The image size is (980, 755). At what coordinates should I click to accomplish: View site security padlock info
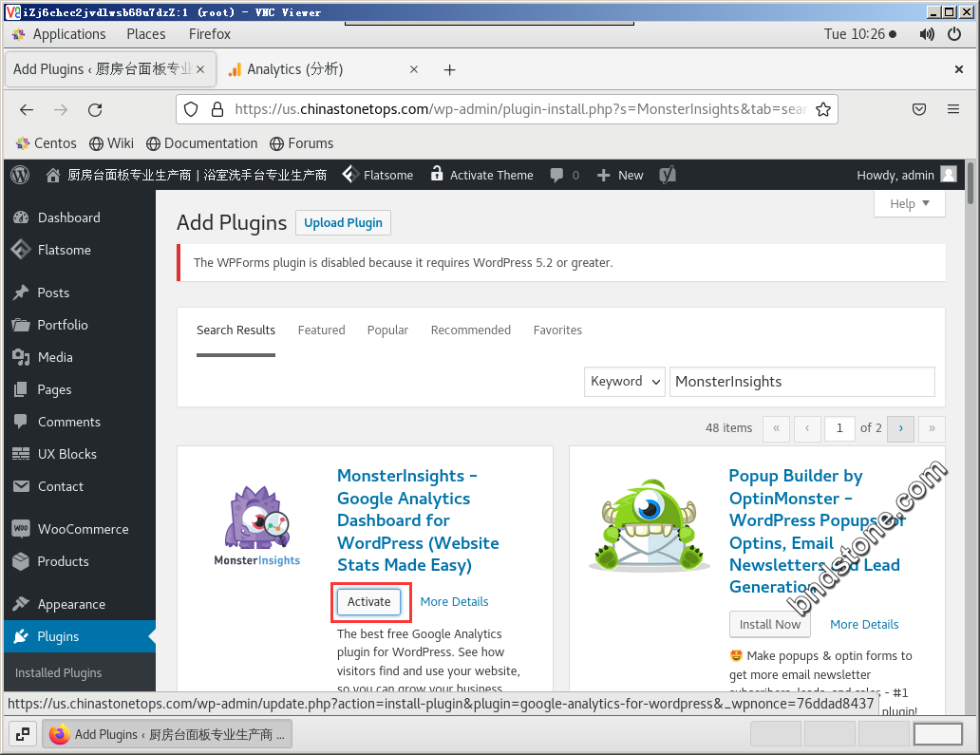(217, 109)
